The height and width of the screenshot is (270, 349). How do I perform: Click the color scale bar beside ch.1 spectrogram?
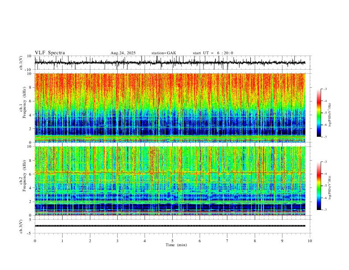(x=319, y=113)
